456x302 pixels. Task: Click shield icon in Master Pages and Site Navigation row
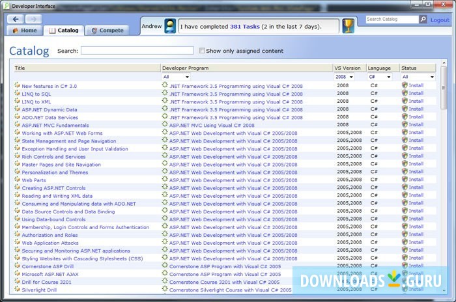point(405,163)
